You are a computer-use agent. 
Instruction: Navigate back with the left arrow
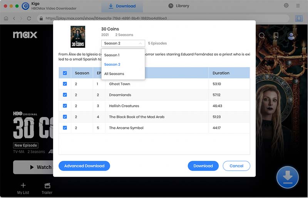[14, 18]
